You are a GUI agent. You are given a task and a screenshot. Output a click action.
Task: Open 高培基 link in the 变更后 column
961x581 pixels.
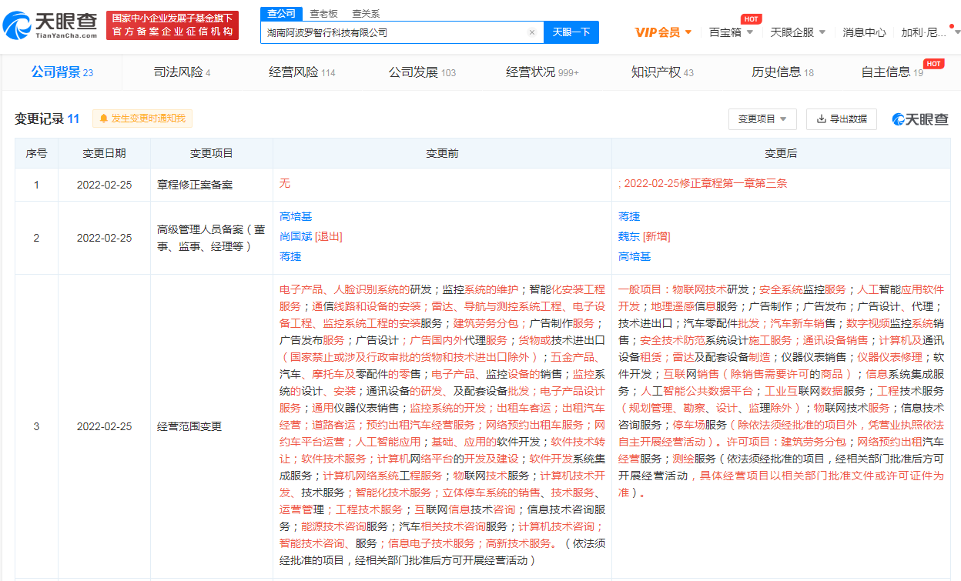(x=635, y=256)
